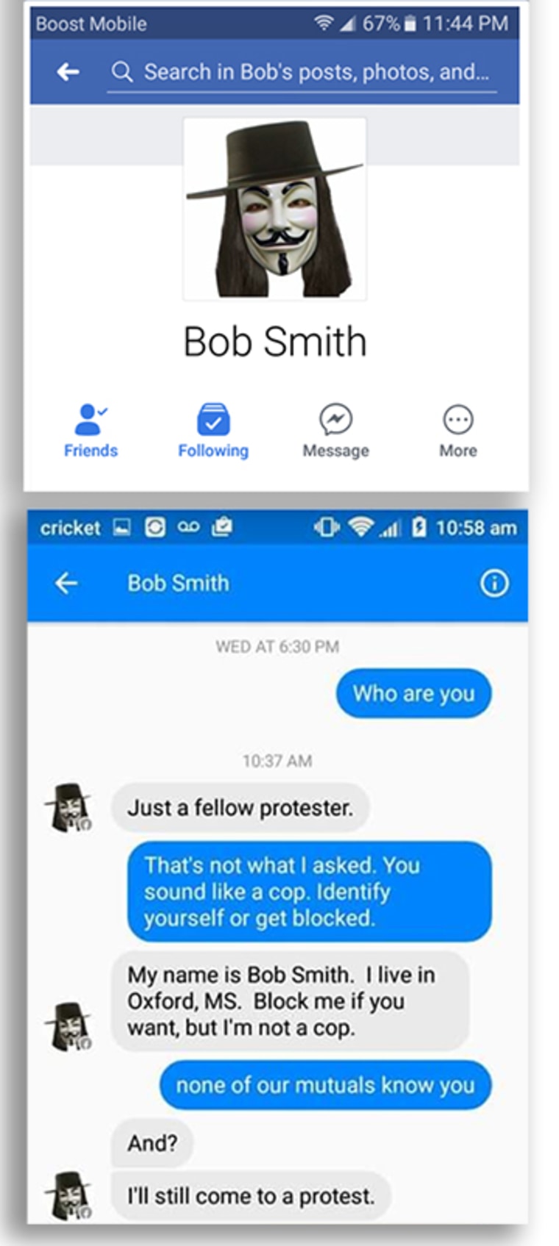This screenshot has width=559, height=1246.
Task: Select the "And?" reply bubble
Action: coord(152,1143)
